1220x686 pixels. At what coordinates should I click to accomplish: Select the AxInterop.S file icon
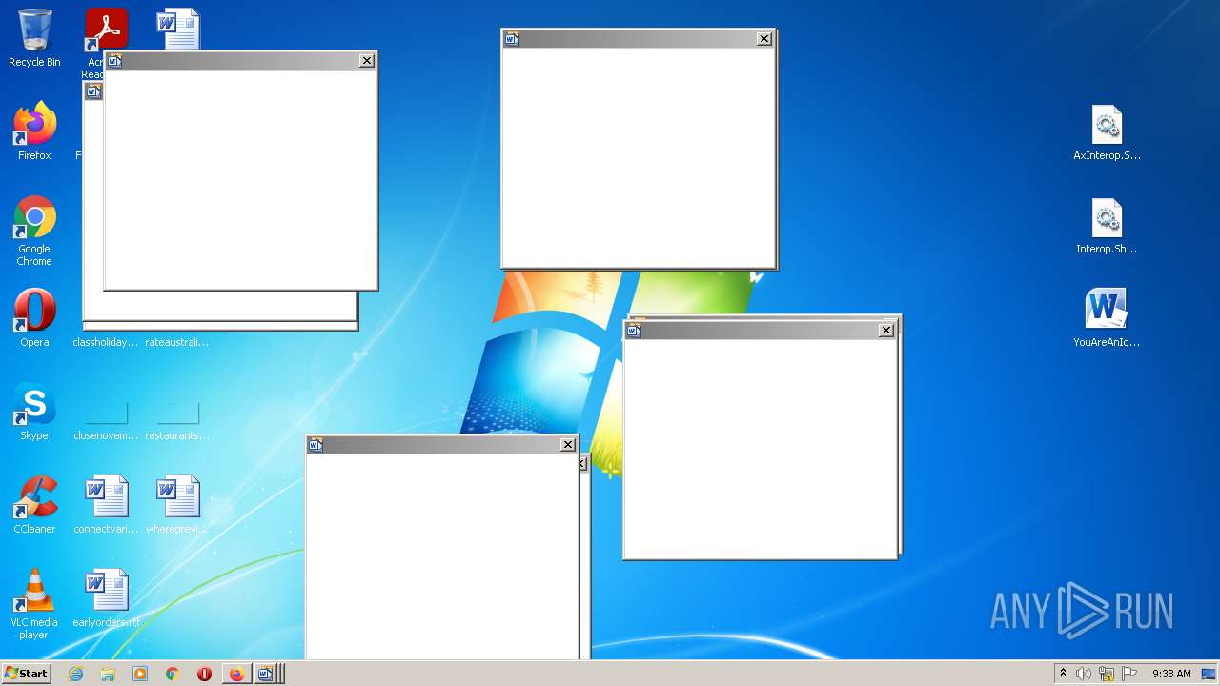point(1107,131)
